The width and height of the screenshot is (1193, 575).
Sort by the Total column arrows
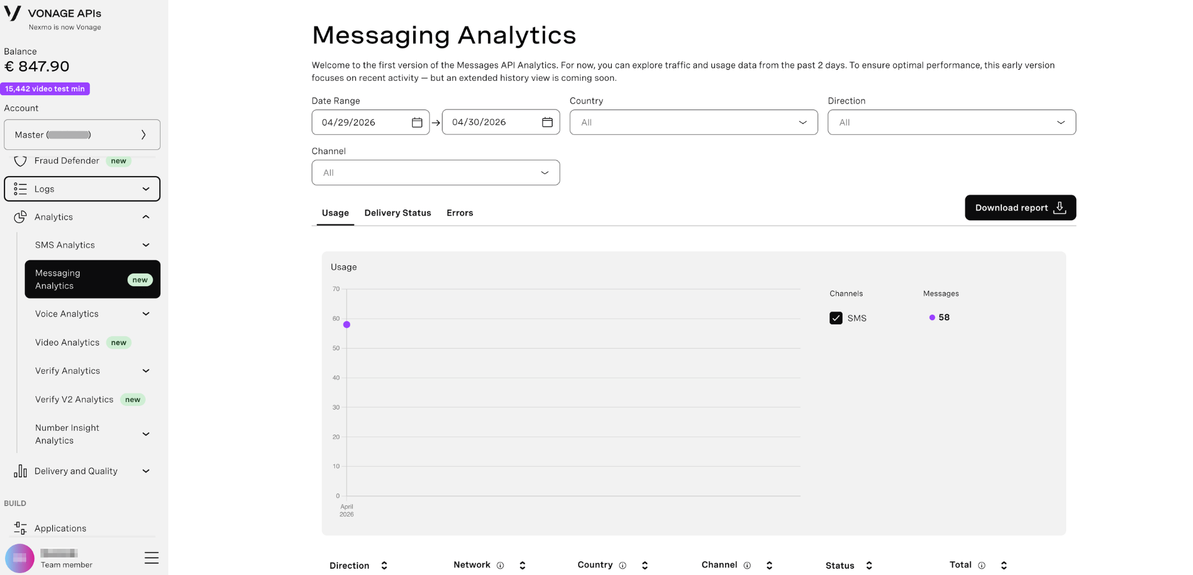1004,566
